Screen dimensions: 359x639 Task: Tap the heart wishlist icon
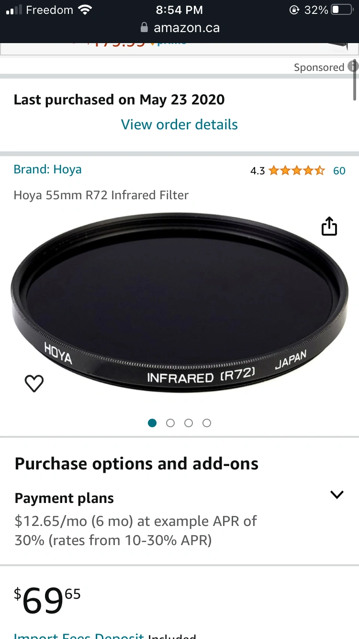coord(34,383)
